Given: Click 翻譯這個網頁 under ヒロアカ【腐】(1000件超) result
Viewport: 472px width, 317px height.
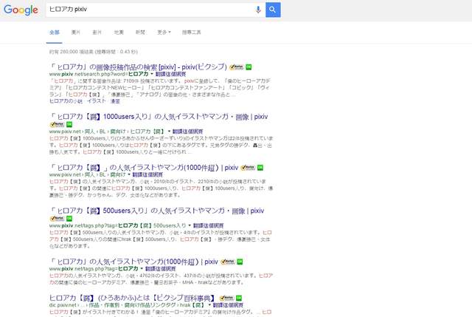Looking at the screenshot, I should point(147,175).
